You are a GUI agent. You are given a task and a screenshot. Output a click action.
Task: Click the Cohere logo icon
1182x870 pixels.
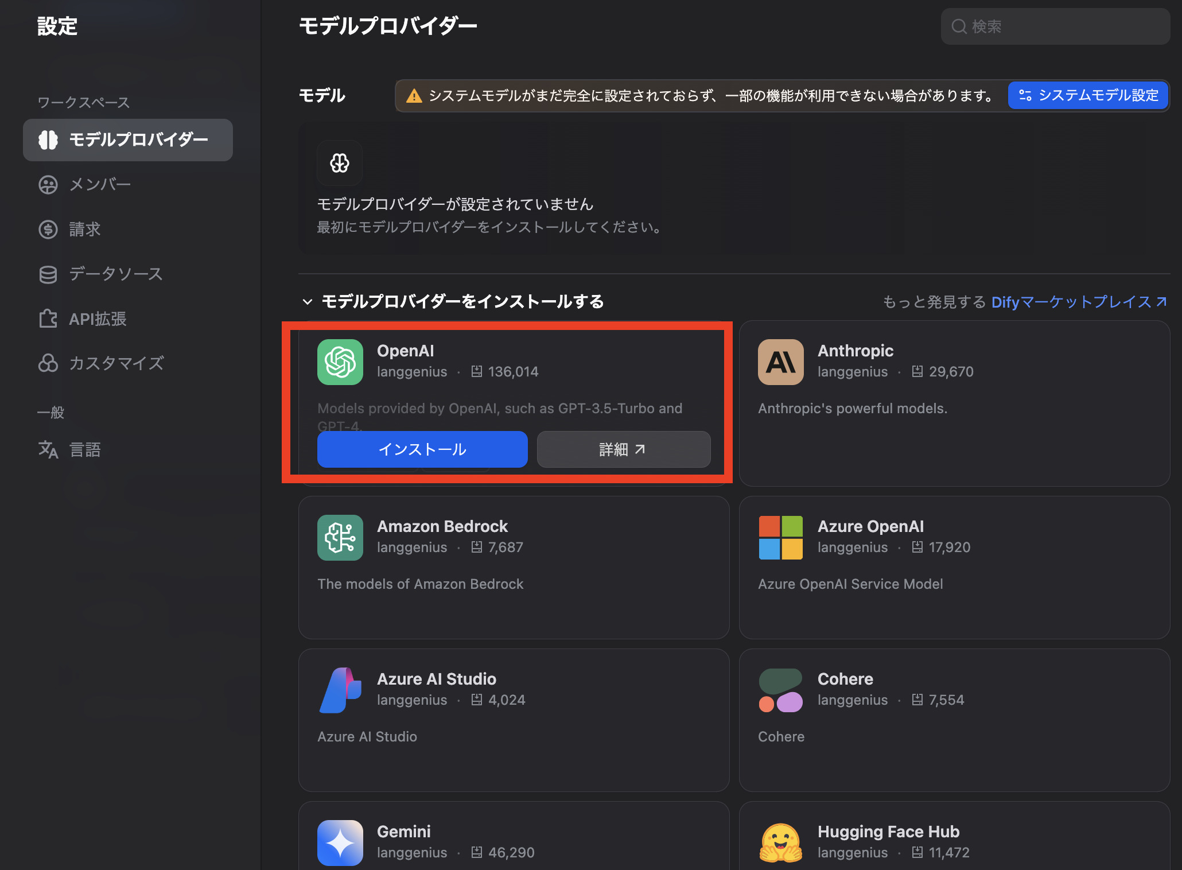pyautogui.click(x=781, y=690)
